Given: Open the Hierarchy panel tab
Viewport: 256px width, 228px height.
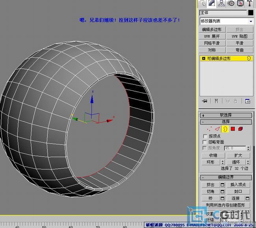Looking at the screenshot, I should click(221, 4).
